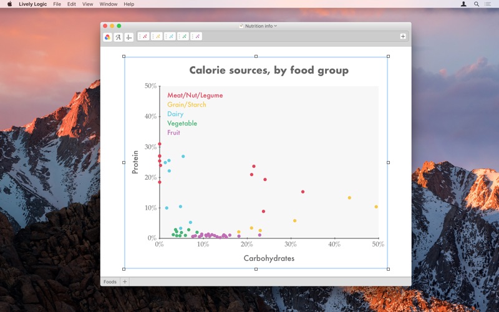Click the bottom-center chart resize handle
The width and height of the screenshot is (499, 312).
pos(256,269)
